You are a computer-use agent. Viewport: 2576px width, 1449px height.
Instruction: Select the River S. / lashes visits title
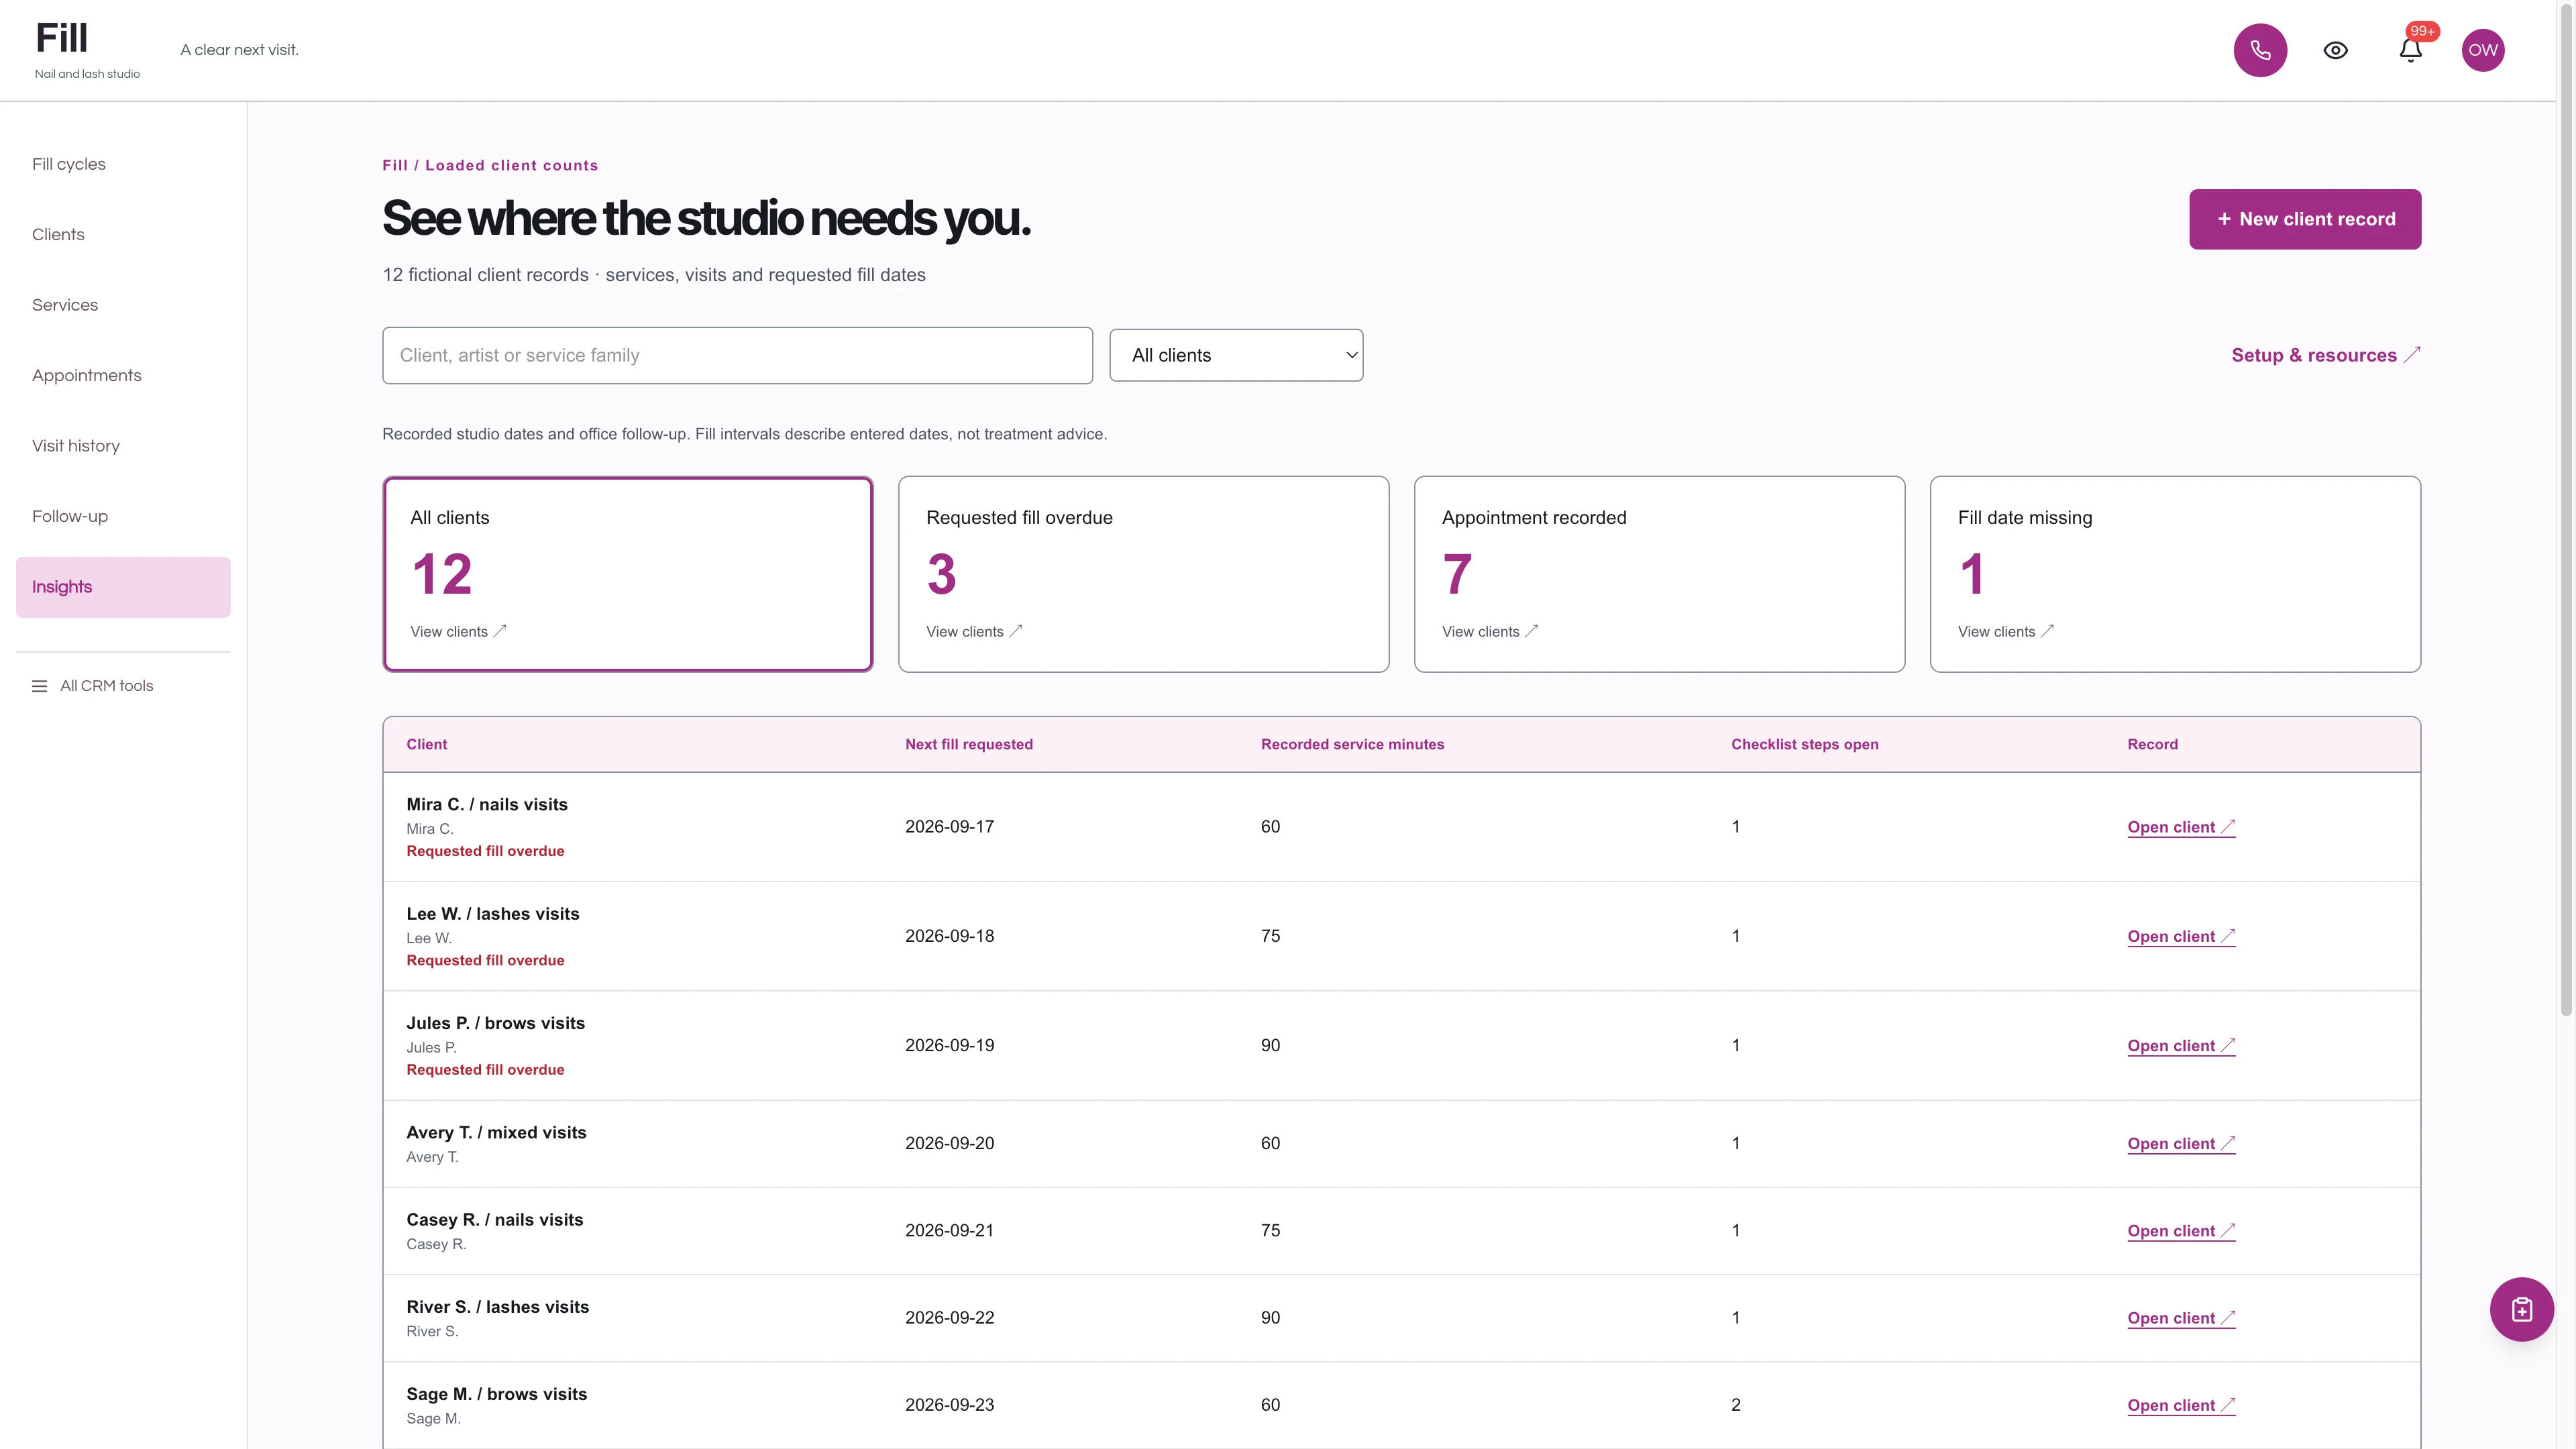497,1307
